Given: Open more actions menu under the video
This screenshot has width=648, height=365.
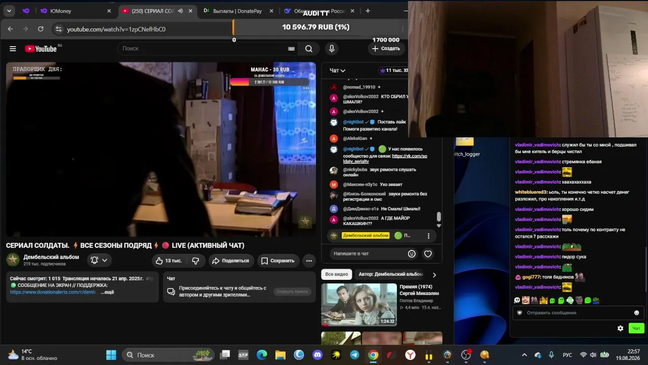Looking at the screenshot, I should [x=309, y=261].
